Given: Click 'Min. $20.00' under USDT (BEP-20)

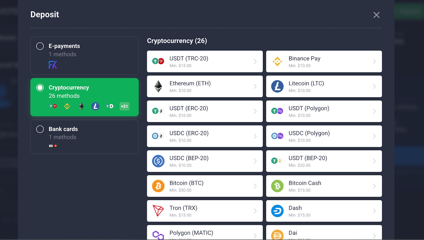Looking at the screenshot, I should click(299, 165).
